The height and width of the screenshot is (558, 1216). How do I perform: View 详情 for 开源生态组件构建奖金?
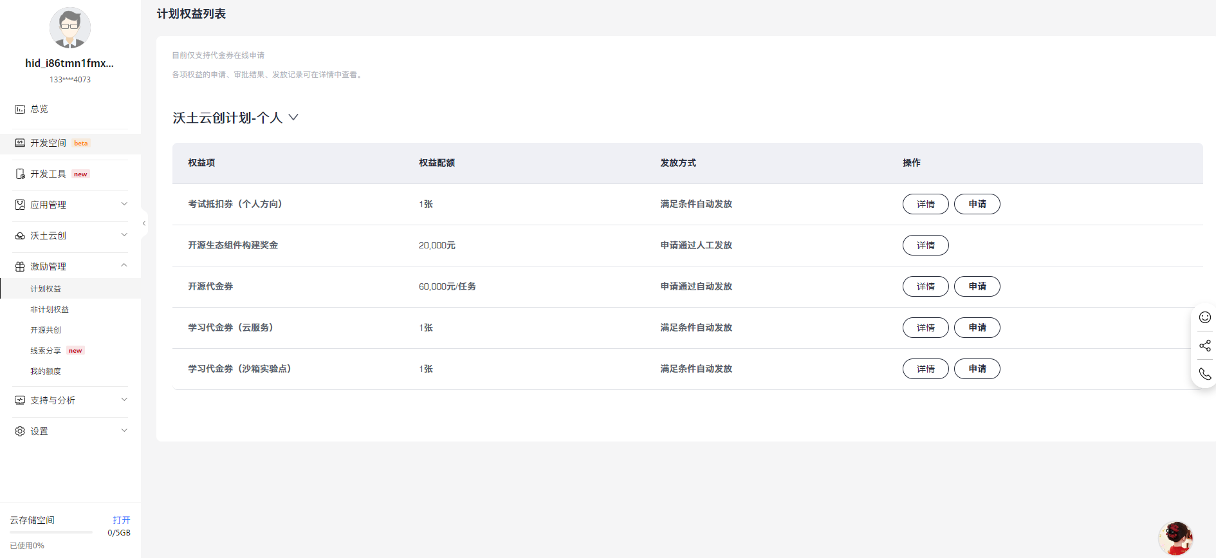tap(925, 245)
